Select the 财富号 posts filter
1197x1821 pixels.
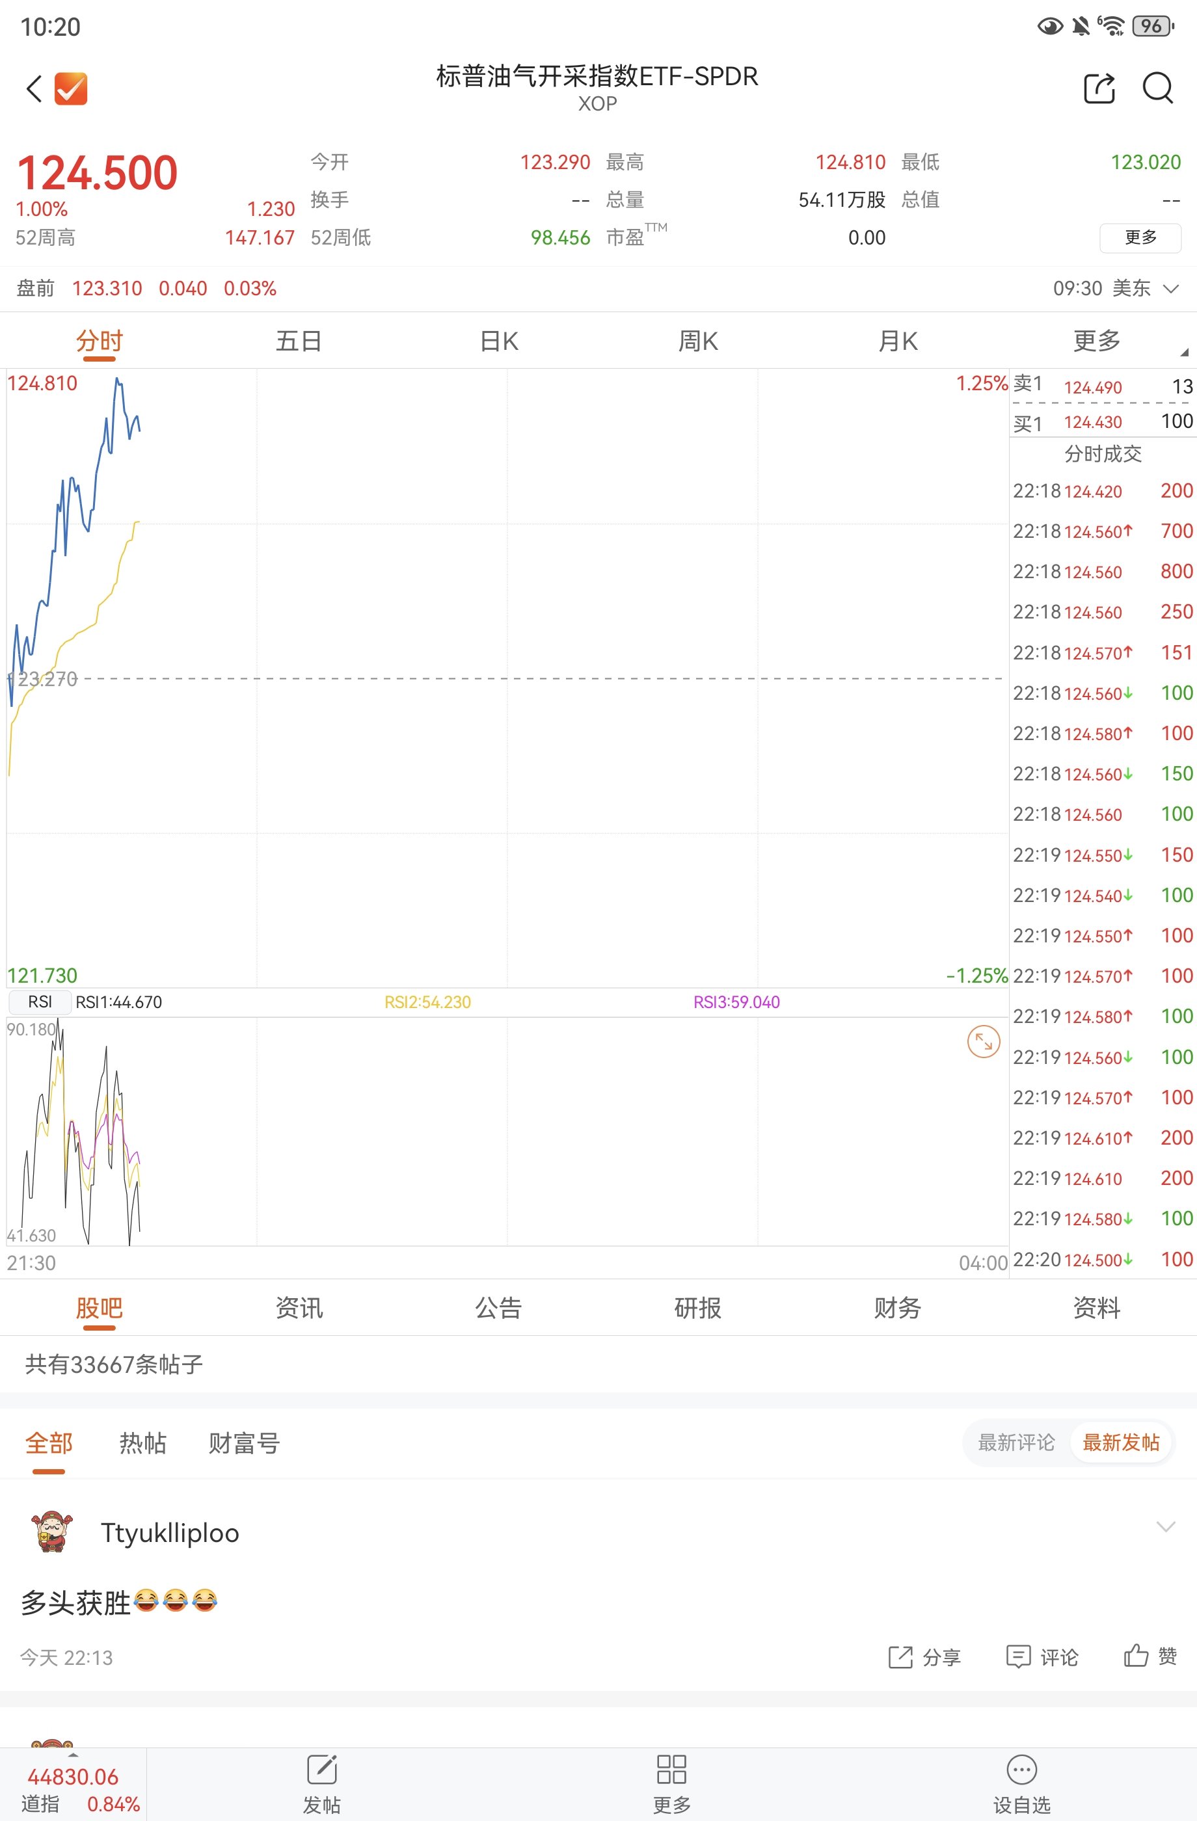[244, 1443]
